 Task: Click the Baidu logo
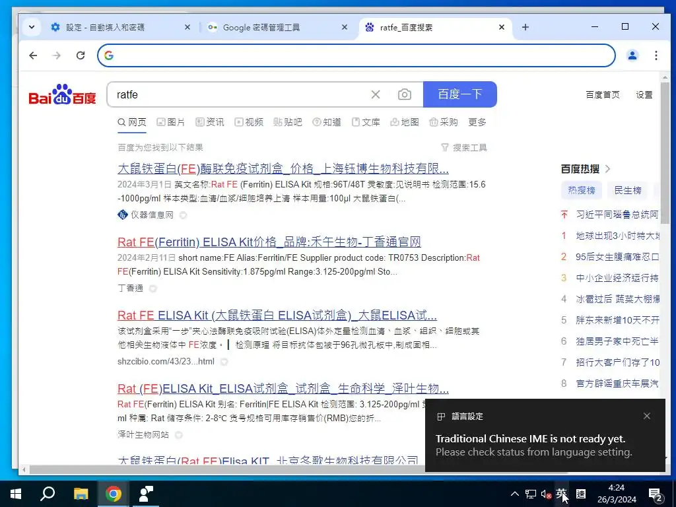(62, 94)
